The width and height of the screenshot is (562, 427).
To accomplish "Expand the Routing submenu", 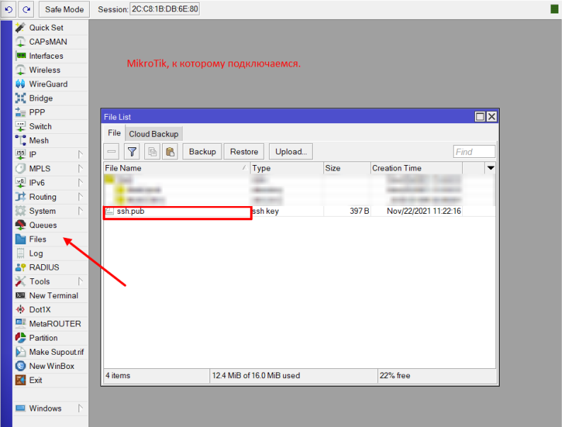I will click(50, 197).
